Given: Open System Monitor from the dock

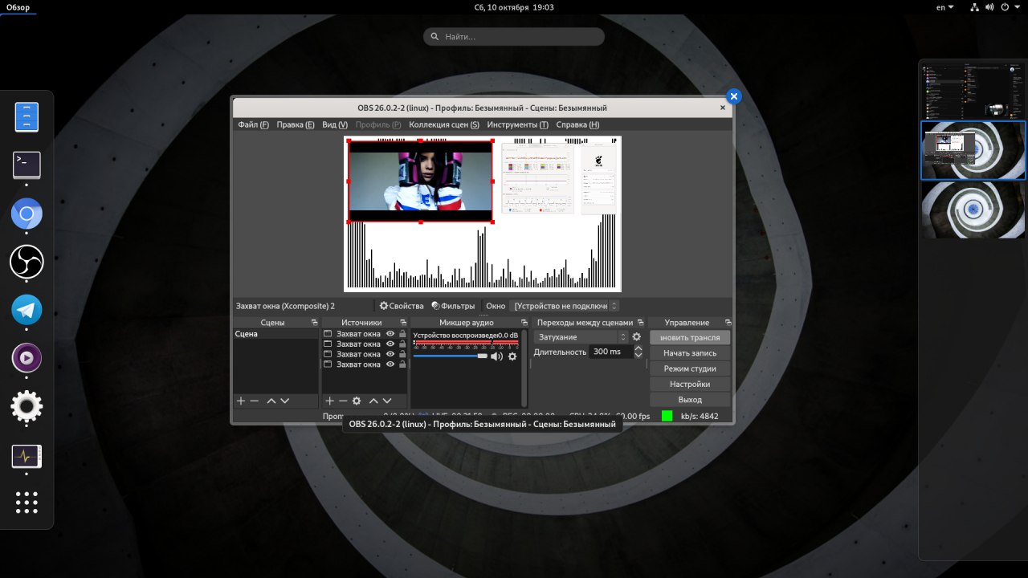Looking at the screenshot, I should pos(27,456).
